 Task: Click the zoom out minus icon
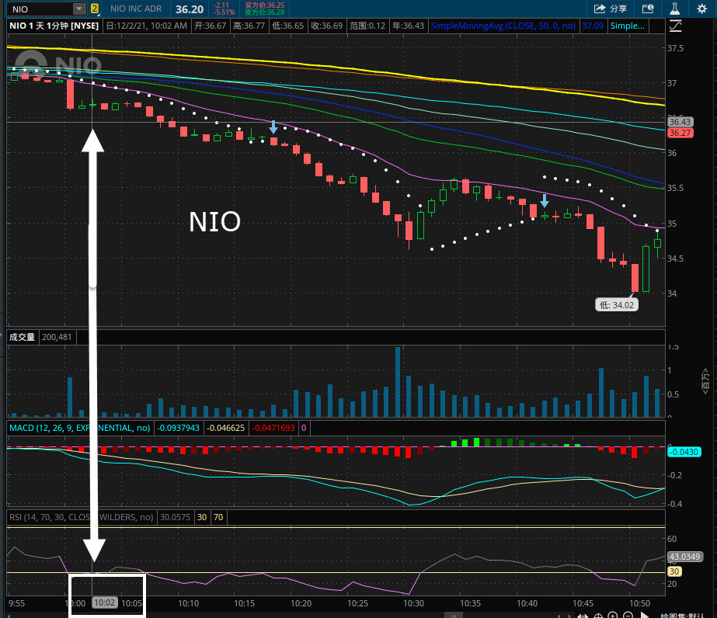628,615
